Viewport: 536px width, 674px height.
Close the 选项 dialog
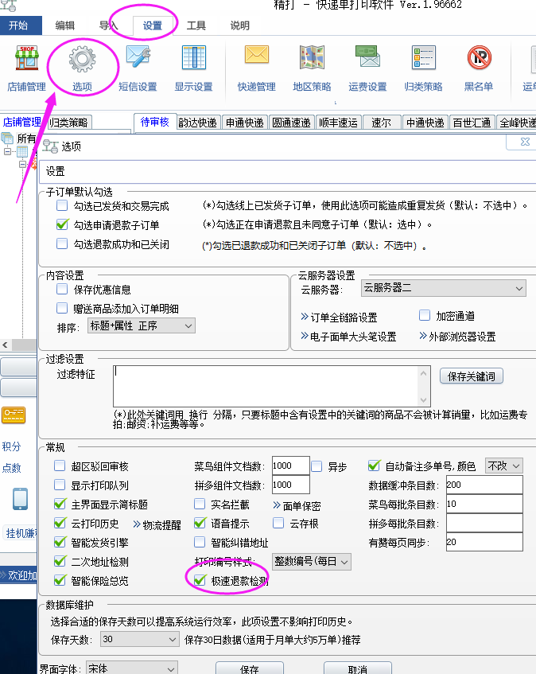coord(525,142)
